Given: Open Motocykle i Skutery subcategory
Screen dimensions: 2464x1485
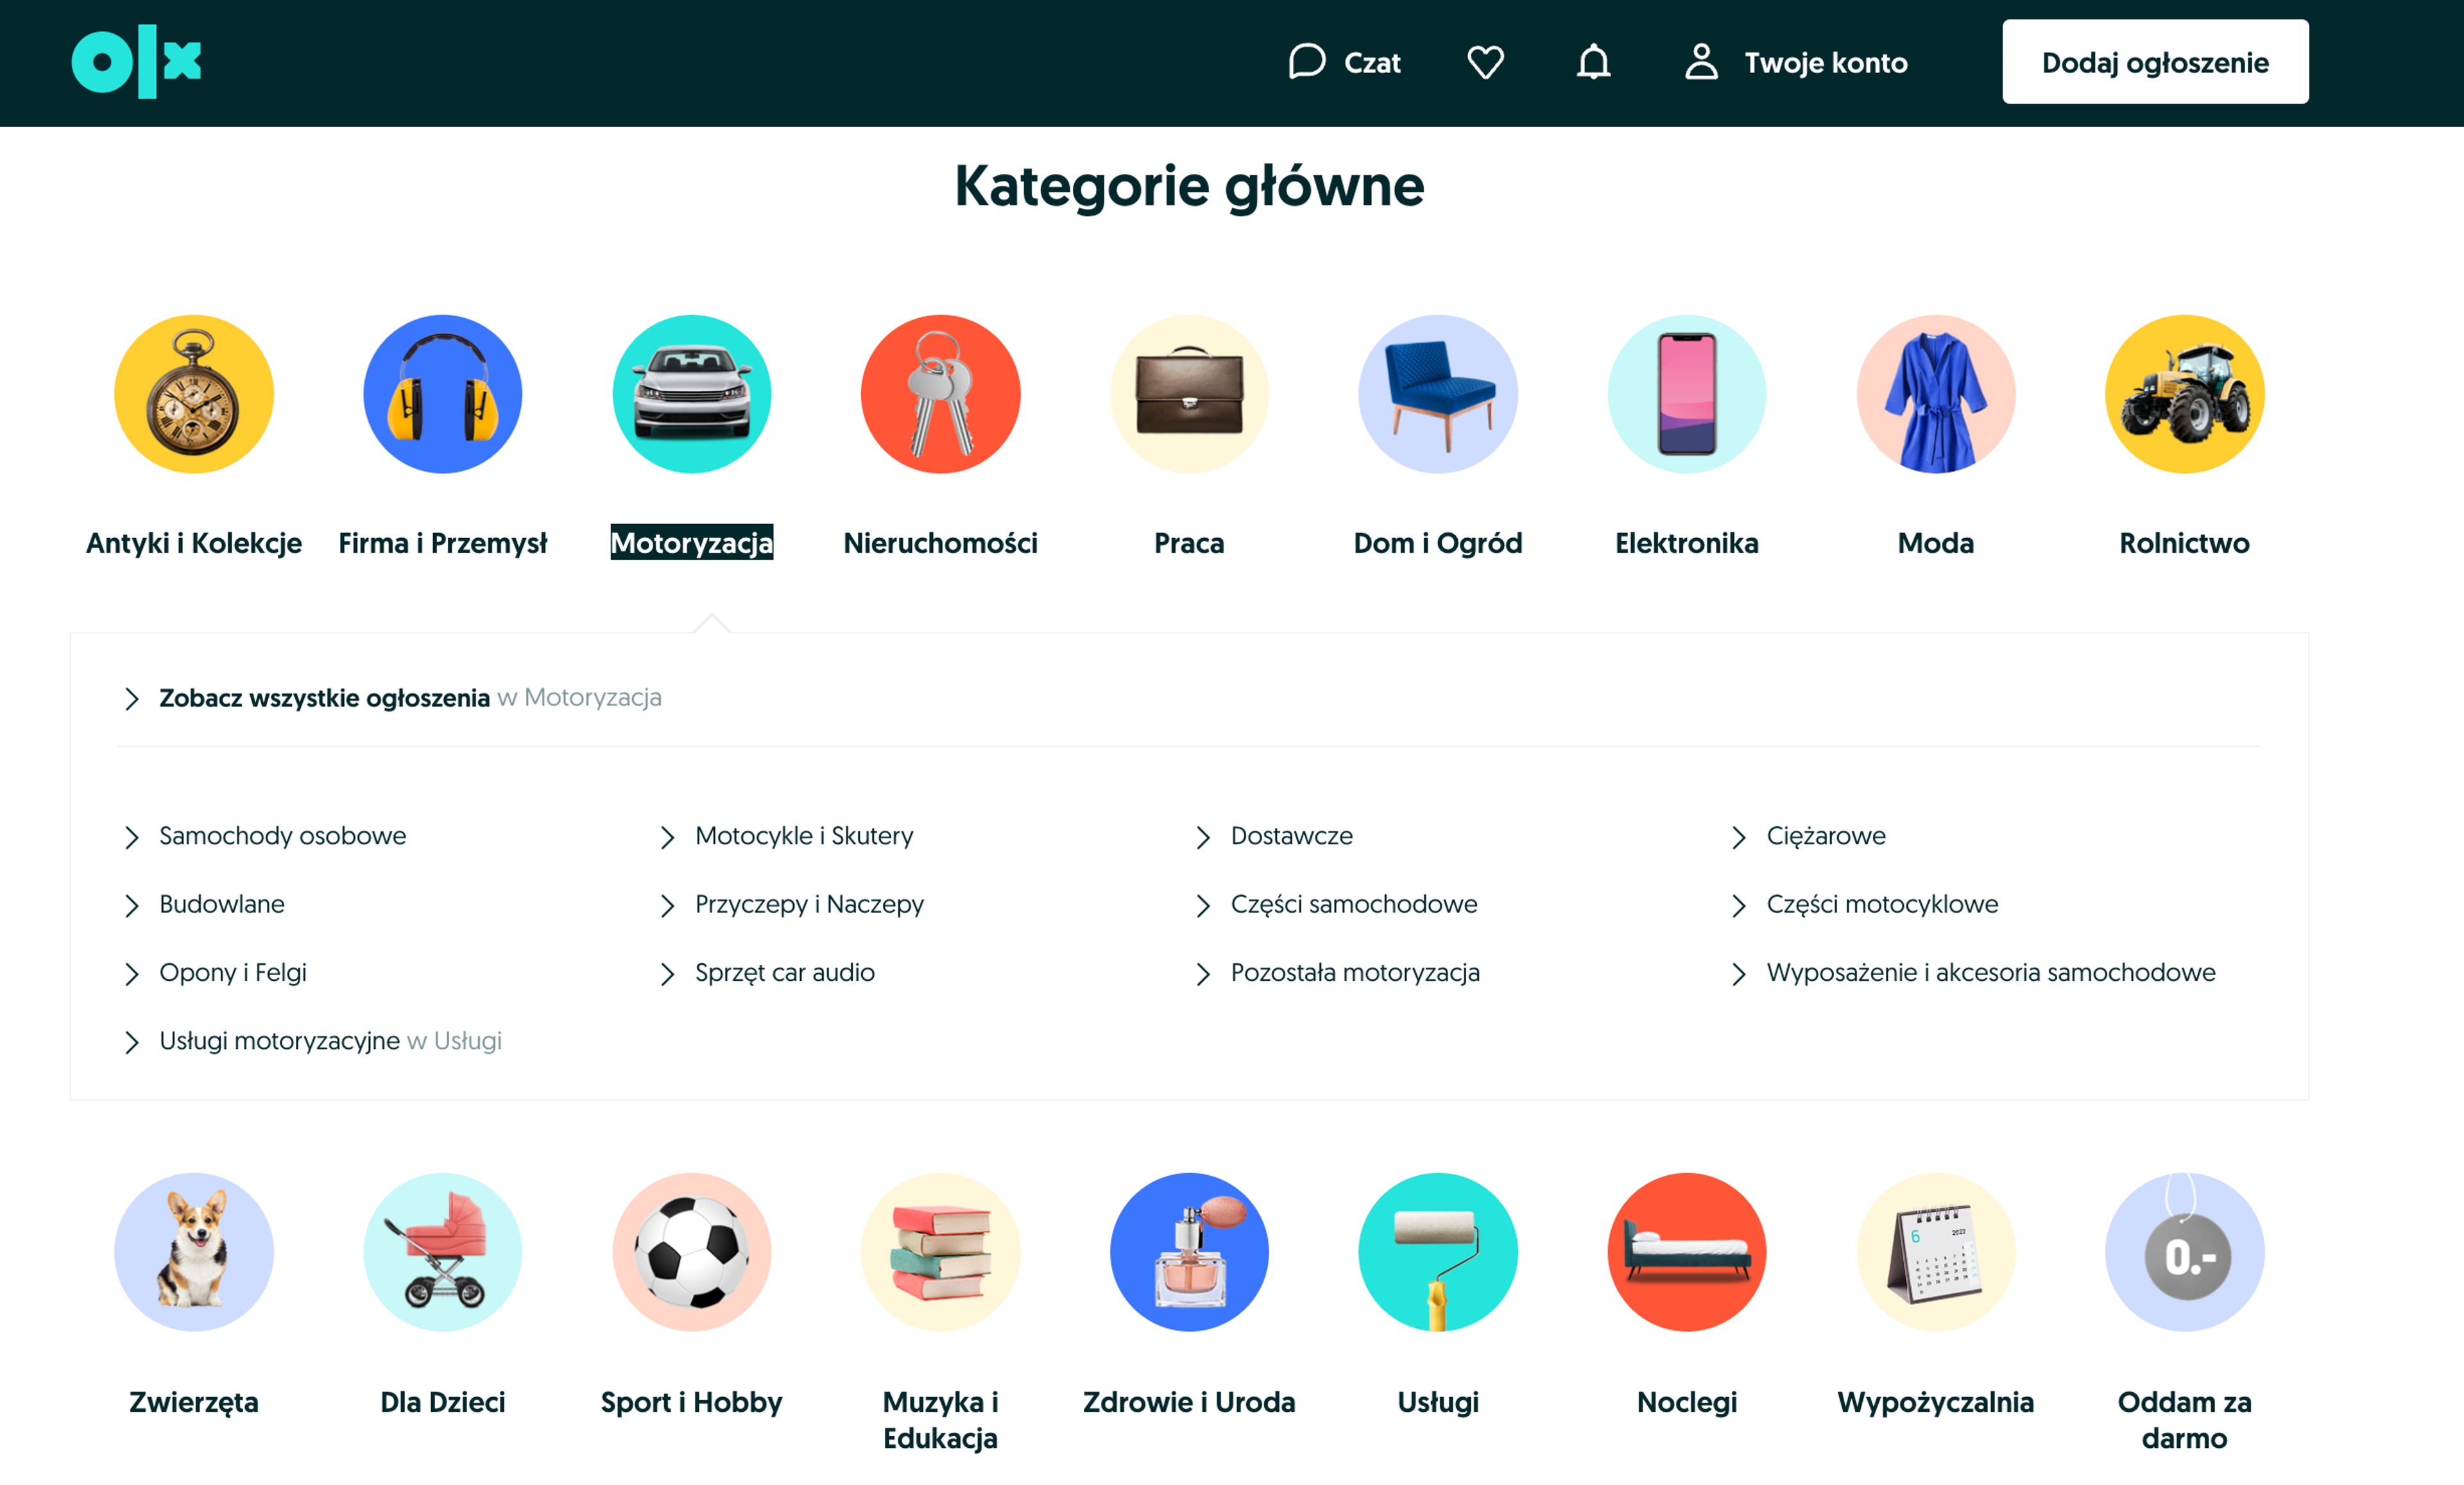Looking at the screenshot, I should click(804, 836).
